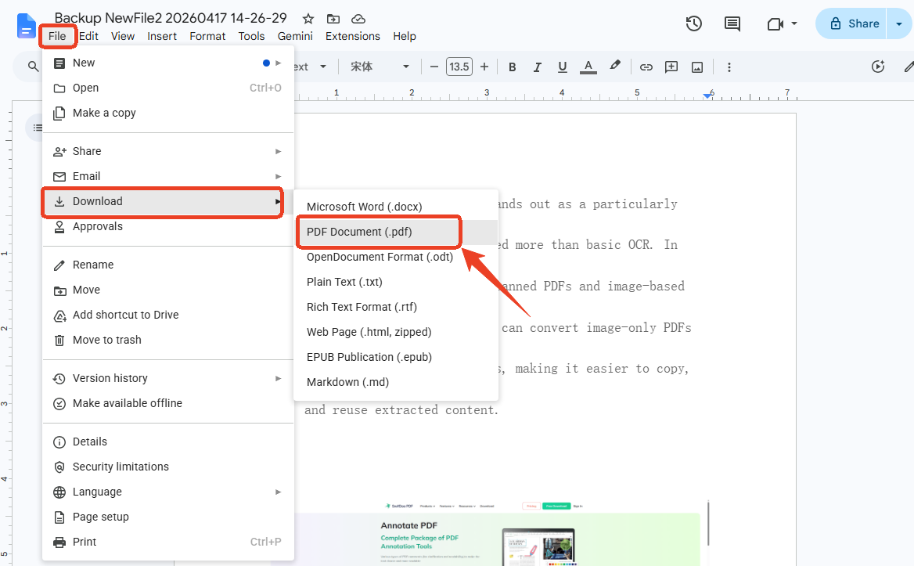Increase font size with plus button

tap(484, 67)
